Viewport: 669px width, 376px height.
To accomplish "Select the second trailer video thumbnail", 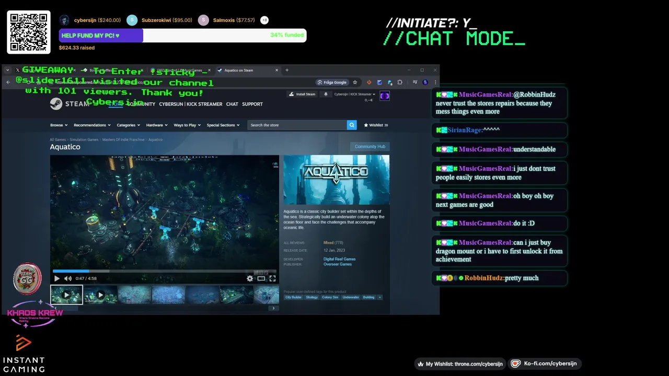I will point(100,295).
